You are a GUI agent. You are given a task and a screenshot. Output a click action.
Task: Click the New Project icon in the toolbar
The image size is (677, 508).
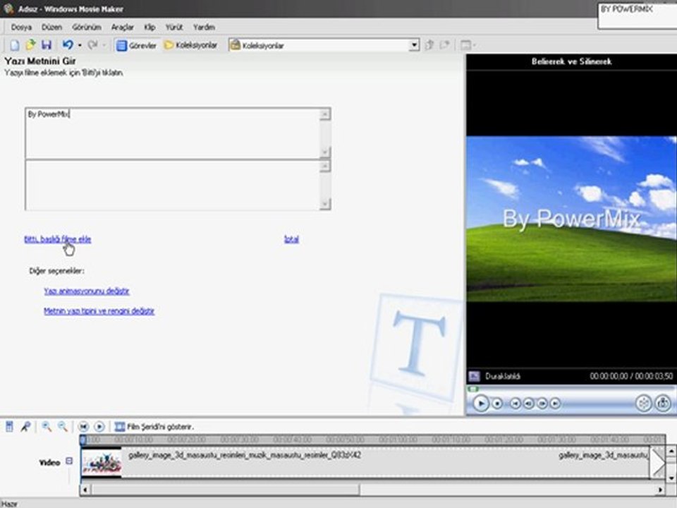pyautogui.click(x=15, y=45)
